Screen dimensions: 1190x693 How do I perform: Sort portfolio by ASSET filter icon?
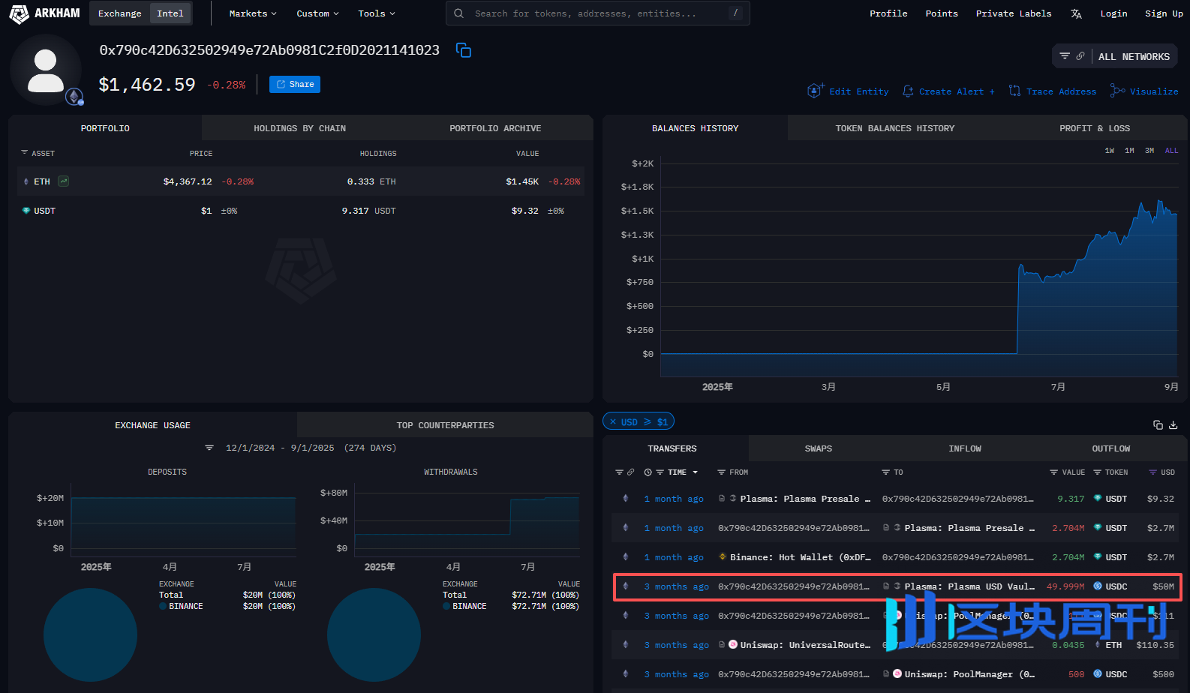(25, 152)
